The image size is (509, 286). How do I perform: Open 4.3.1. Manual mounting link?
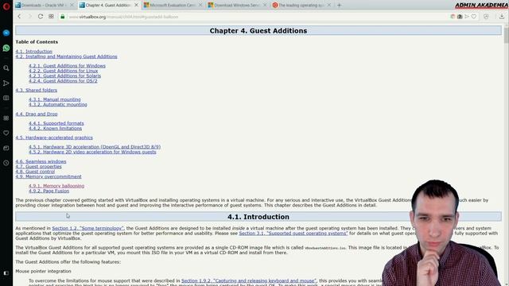pos(55,99)
